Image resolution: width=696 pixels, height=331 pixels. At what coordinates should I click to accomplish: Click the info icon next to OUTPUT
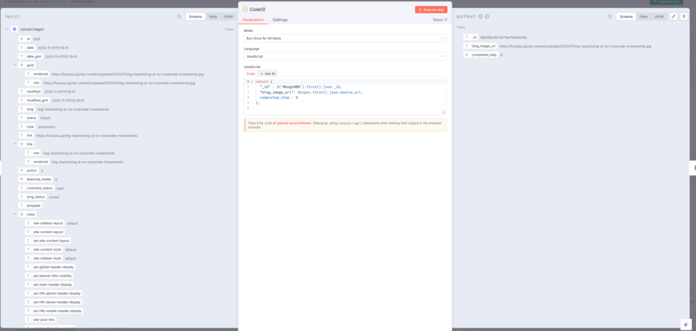click(487, 16)
